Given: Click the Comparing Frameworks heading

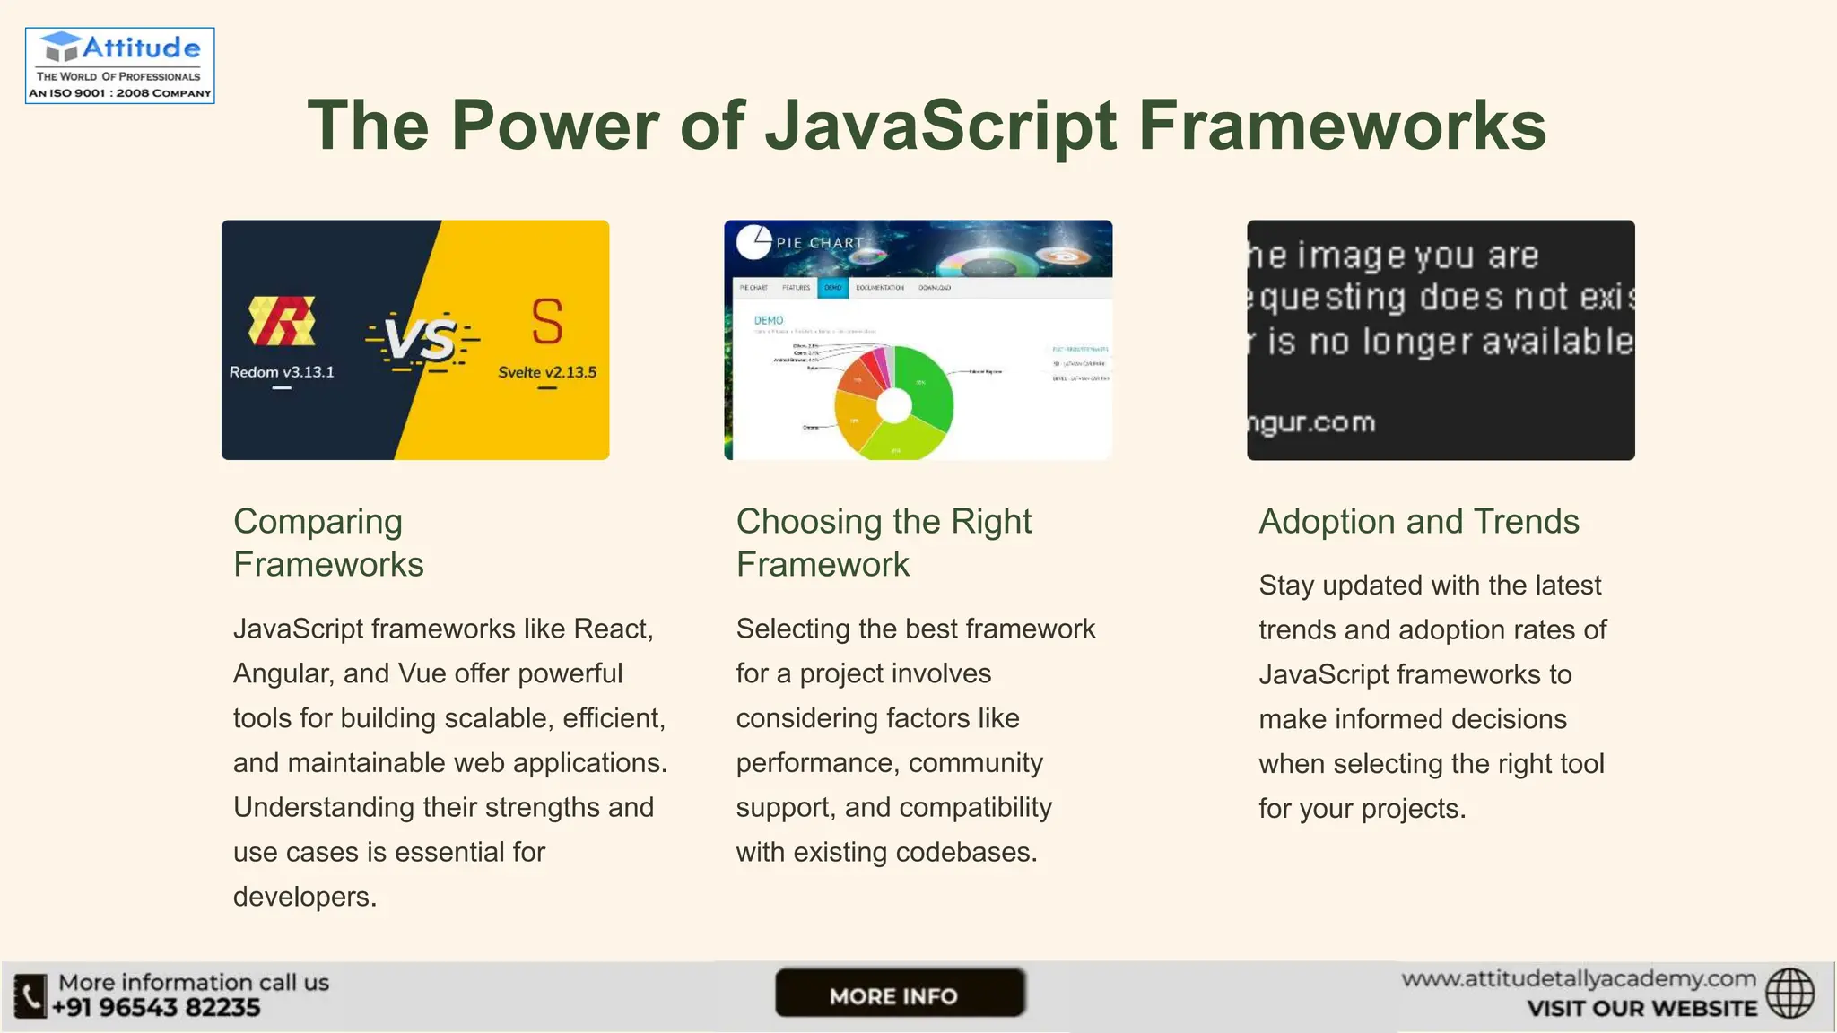Looking at the screenshot, I should point(328,543).
